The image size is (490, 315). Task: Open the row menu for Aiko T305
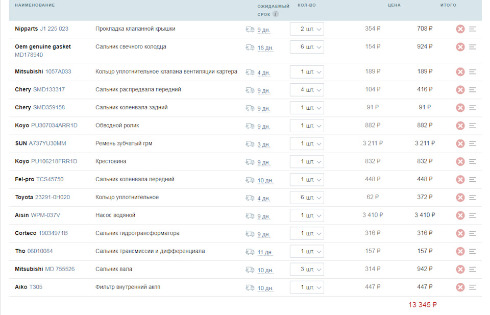(472, 287)
